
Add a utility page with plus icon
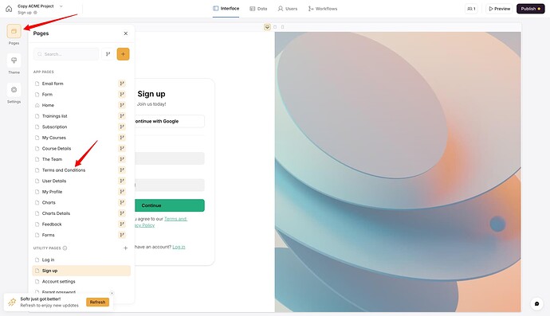pos(126,248)
